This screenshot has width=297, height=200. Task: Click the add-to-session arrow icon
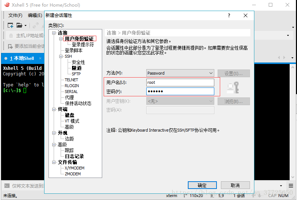10,46
